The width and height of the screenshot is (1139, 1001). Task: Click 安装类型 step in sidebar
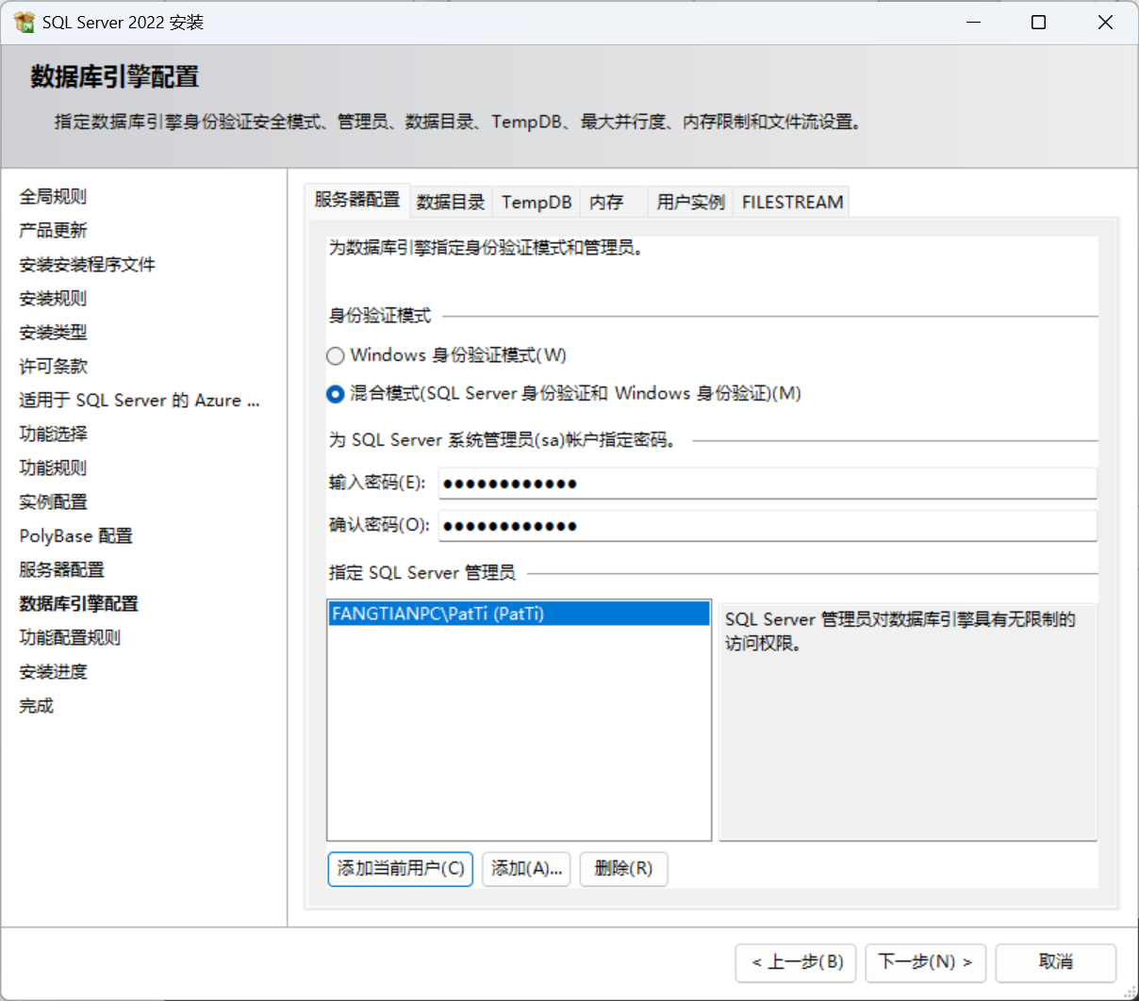coord(53,332)
